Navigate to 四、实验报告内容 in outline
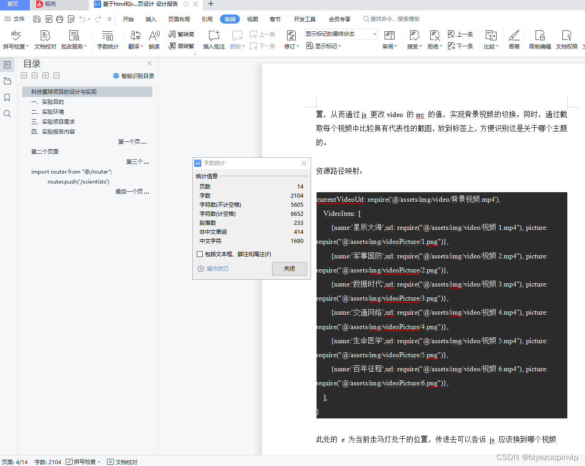 coord(53,132)
